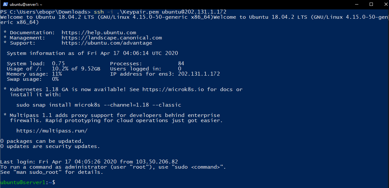Visit the https://ubuntu.com/advantage support link
This screenshot has width=389, height=188.
coord(107,43)
